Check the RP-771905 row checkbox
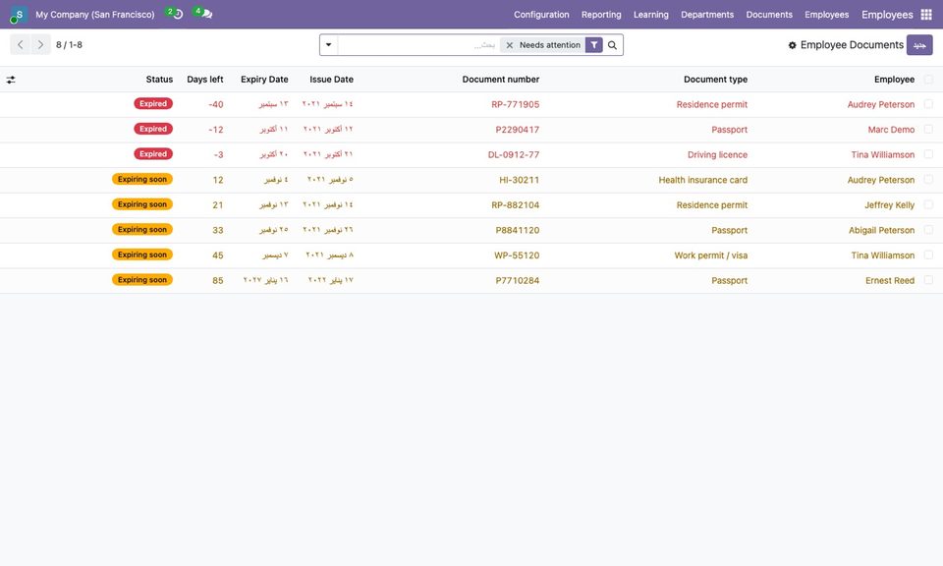 coord(928,104)
